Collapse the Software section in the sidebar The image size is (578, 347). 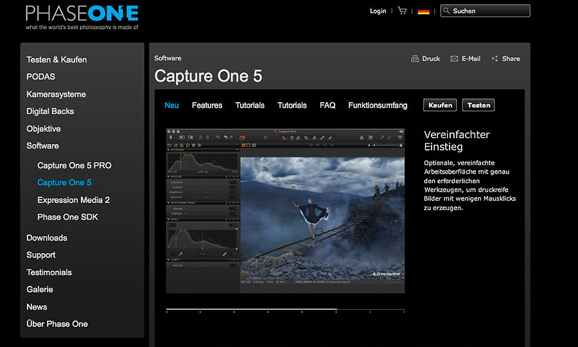tap(42, 146)
